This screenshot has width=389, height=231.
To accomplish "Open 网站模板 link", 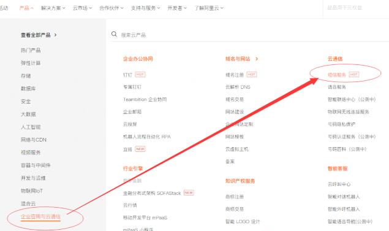I will click(235, 137).
